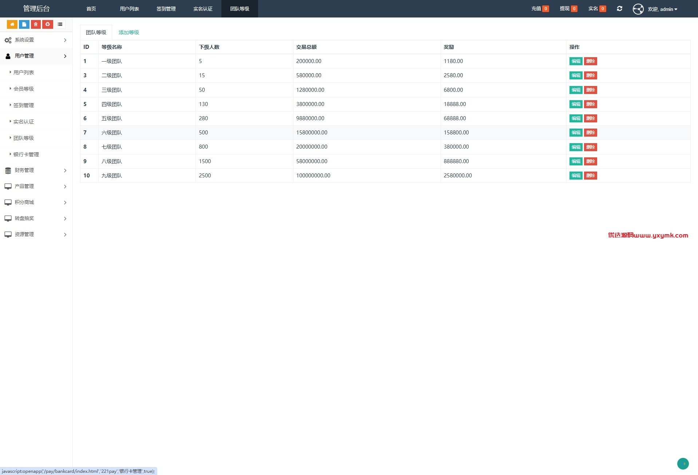Edit the 三级团队 row
Viewport: 698px width, 475px height.
point(576,90)
